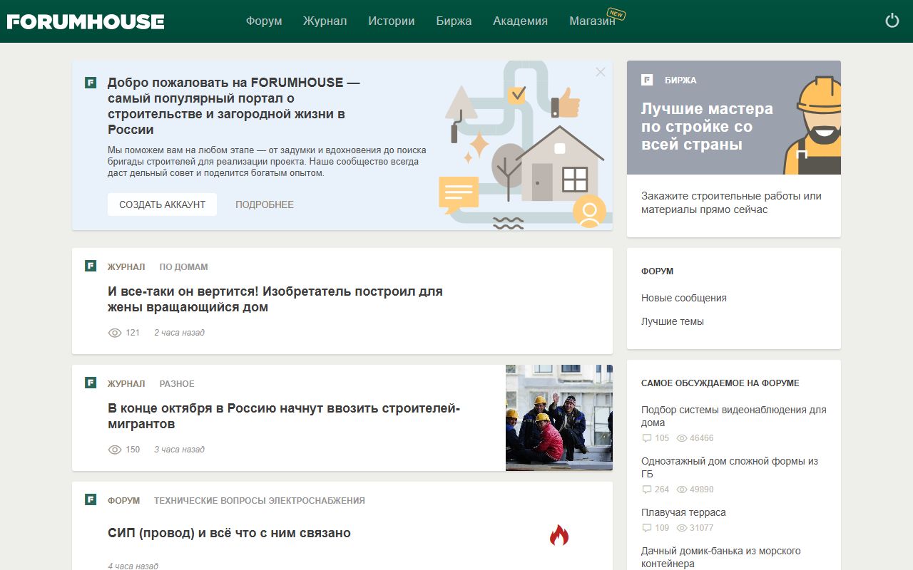Open the Одноэтажный дом сложной формы topic
Screen dimensions: 913x570
tap(730, 467)
